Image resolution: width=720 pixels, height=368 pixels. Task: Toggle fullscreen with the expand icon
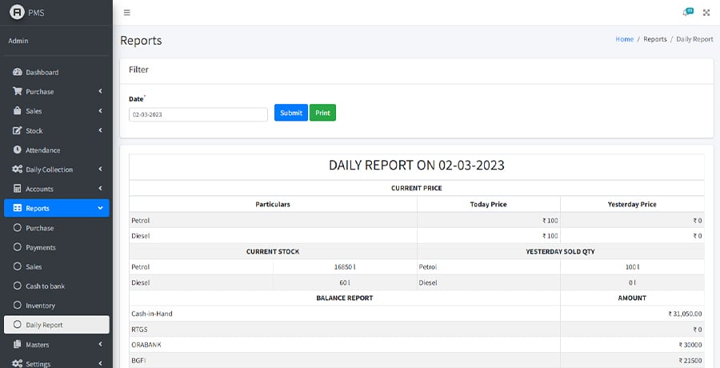pos(706,13)
